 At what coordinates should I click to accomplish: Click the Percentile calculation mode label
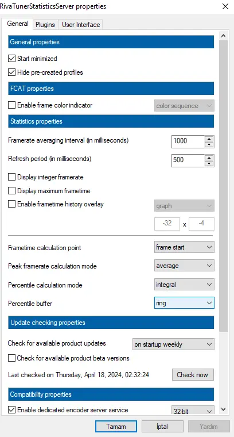[x=45, y=285]
